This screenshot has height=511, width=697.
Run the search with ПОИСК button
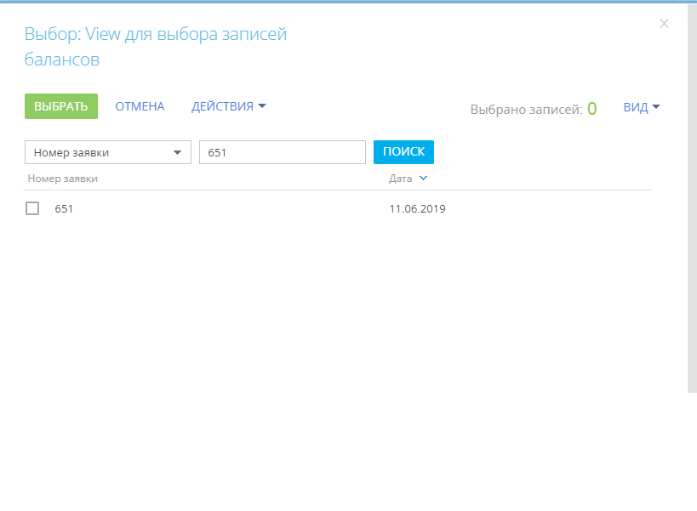[403, 152]
